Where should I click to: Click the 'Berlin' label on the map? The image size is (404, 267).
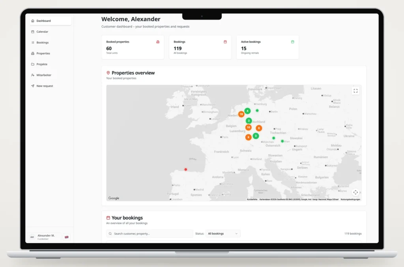pos(274,112)
